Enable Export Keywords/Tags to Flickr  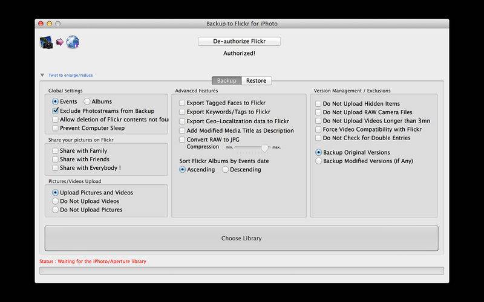[x=182, y=112]
